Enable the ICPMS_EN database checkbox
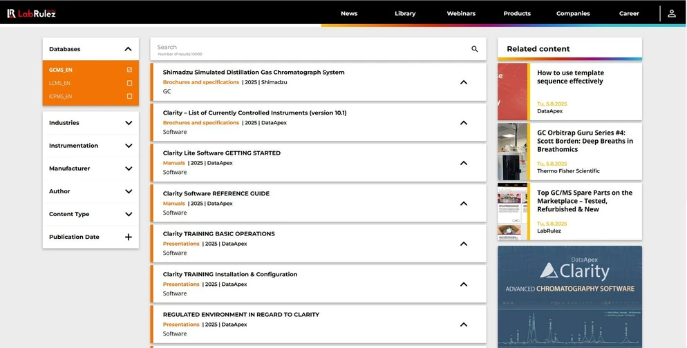This screenshot has height=348, width=687. (x=129, y=96)
